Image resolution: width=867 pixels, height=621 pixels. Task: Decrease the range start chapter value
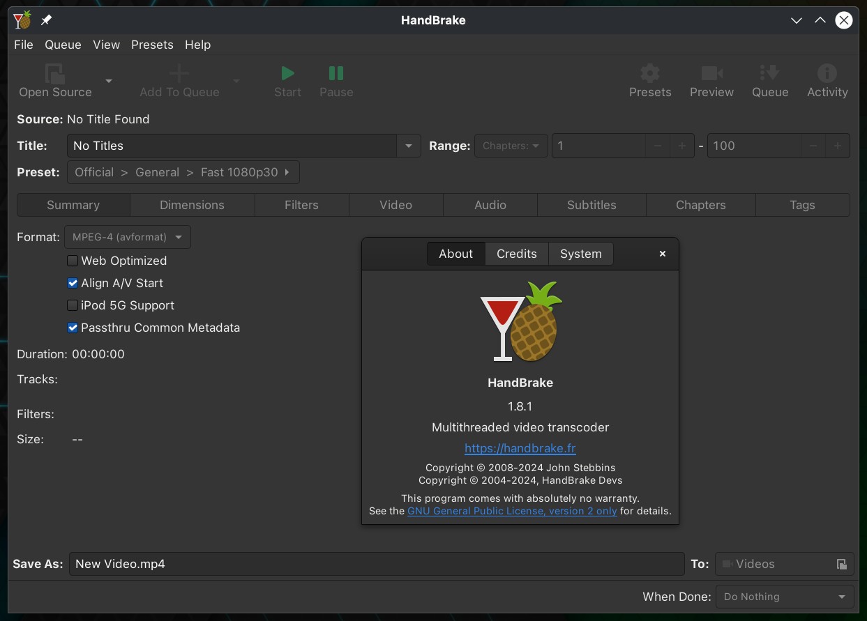click(x=657, y=146)
